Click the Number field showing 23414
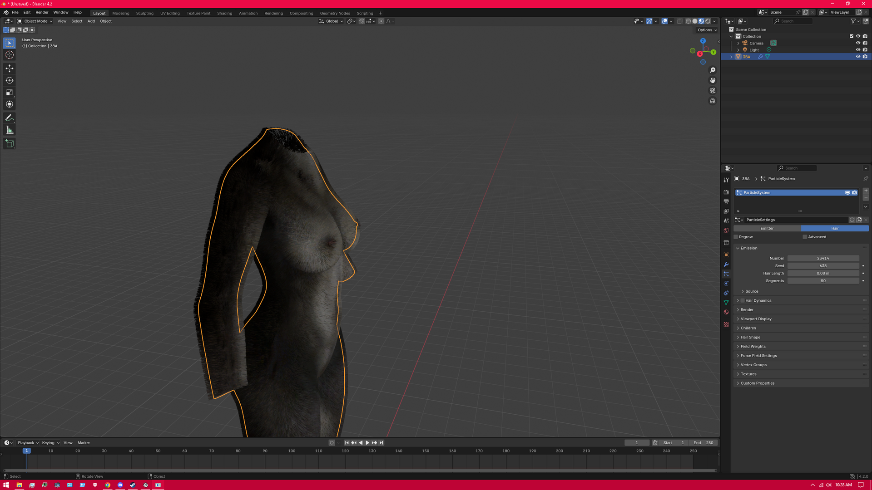The height and width of the screenshot is (490, 872). point(823,259)
